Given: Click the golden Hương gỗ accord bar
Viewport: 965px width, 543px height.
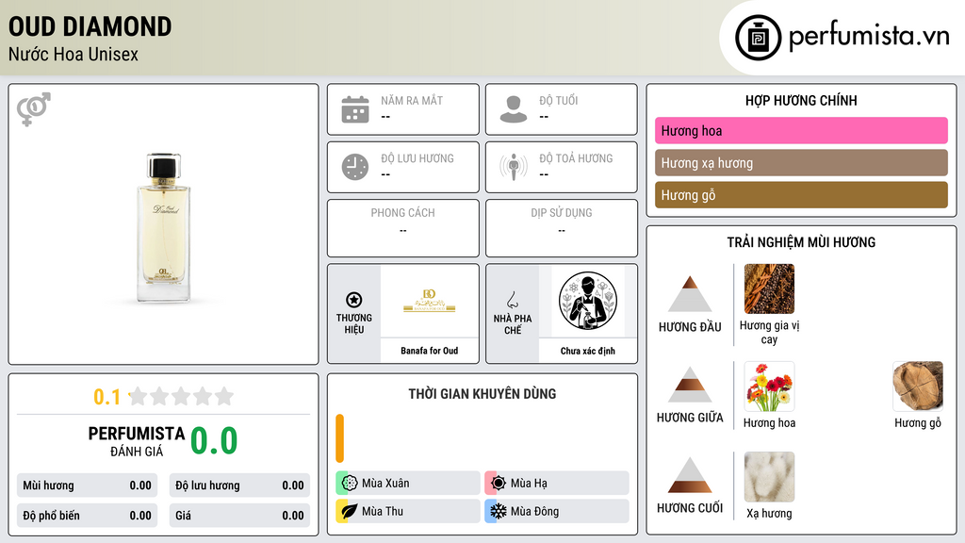Looking at the screenshot, I should click(x=801, y=195).
